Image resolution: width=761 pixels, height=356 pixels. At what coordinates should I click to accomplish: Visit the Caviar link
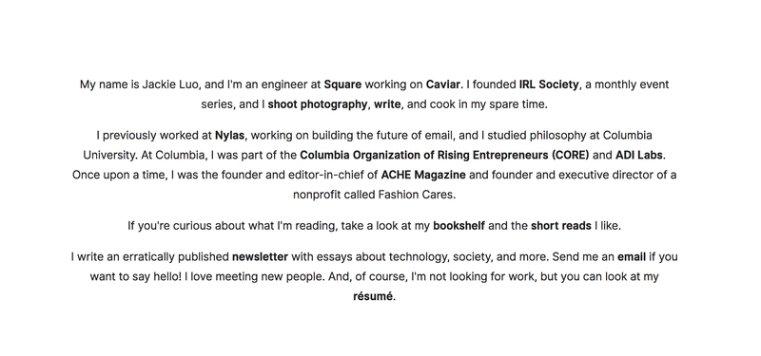tap(442, 84)
